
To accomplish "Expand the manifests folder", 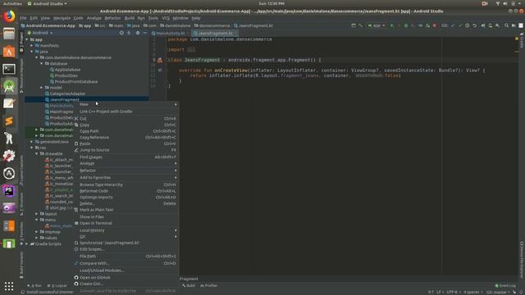I will pyautogui.click(x=32, y=46).
